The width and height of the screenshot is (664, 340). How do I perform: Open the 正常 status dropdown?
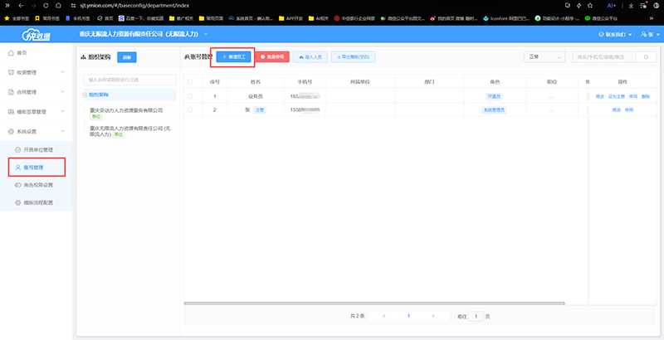coord(544,56)
